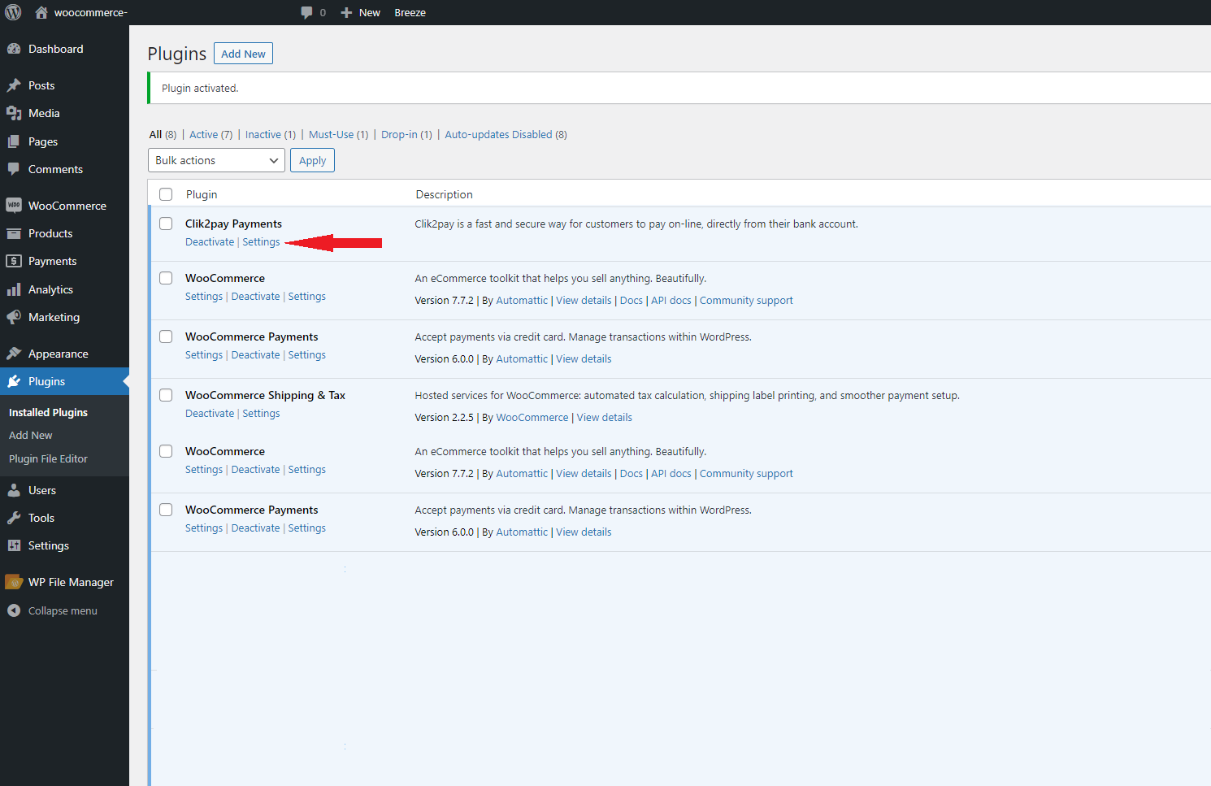Click the WordPress logo icon
The width and height of the screenshot is (1211, 786).
click(x=13, y=12)
